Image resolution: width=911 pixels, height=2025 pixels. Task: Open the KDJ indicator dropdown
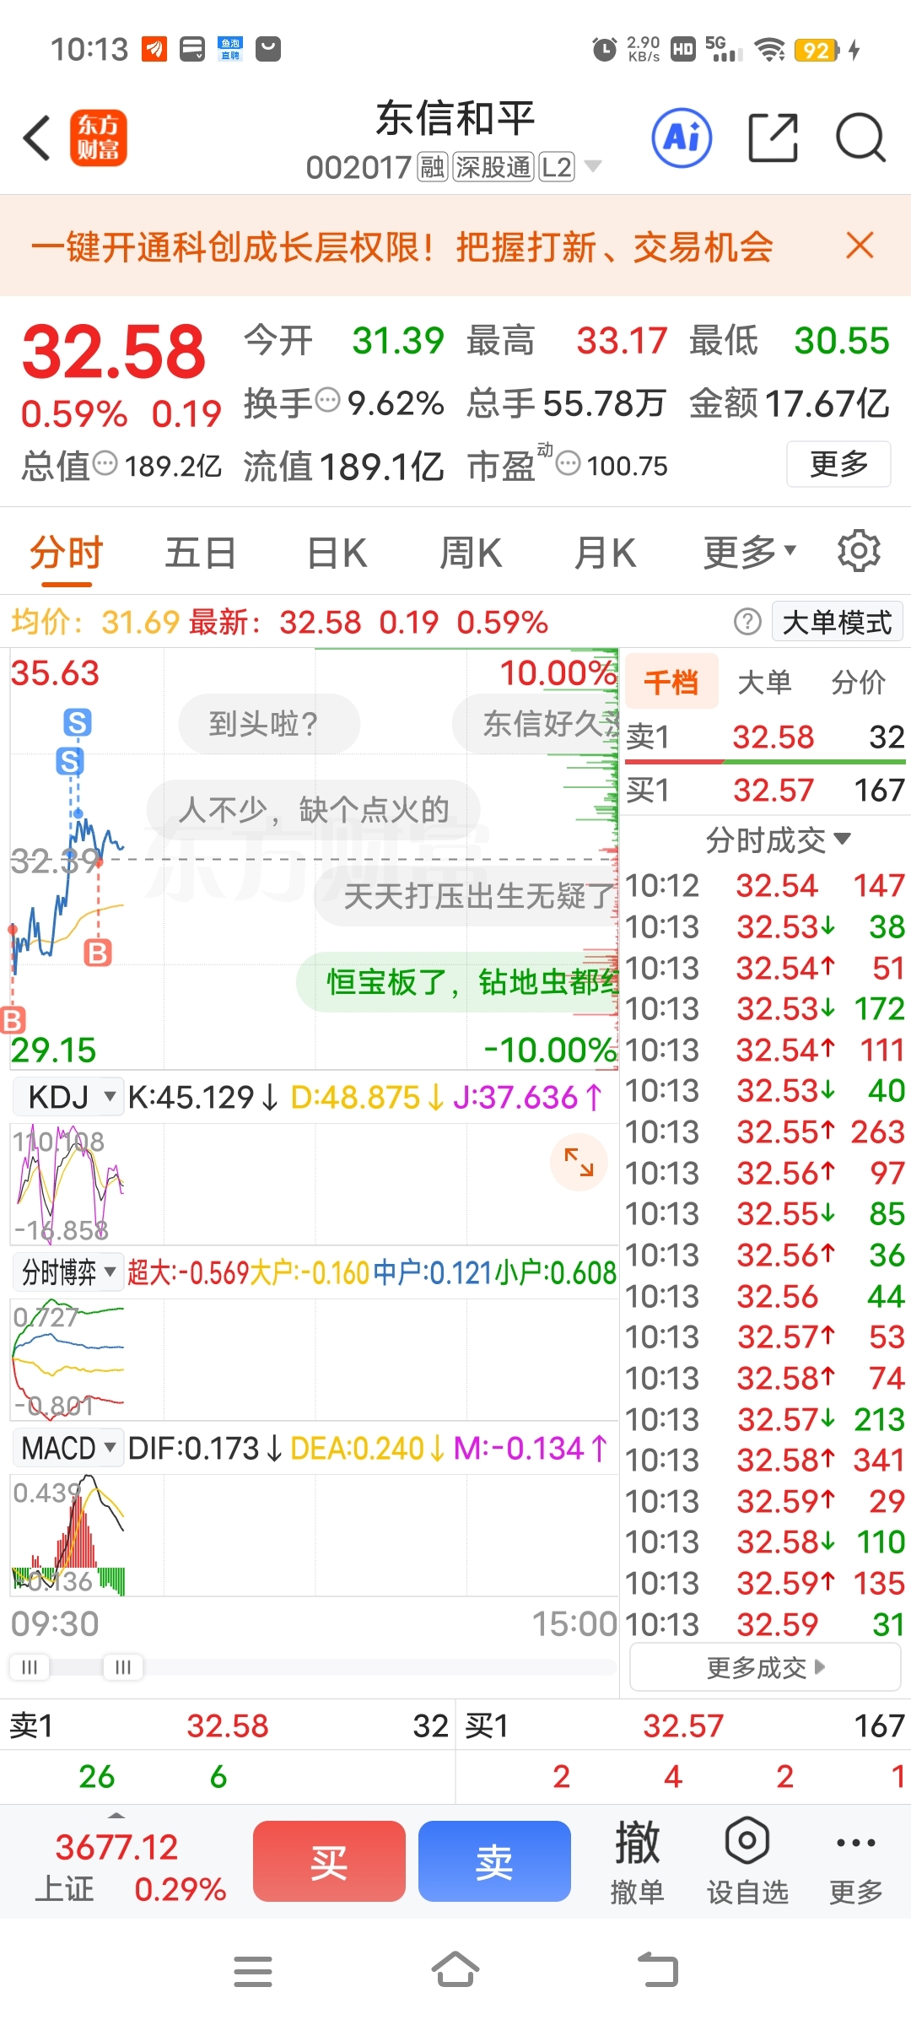tap(69, 1097)
